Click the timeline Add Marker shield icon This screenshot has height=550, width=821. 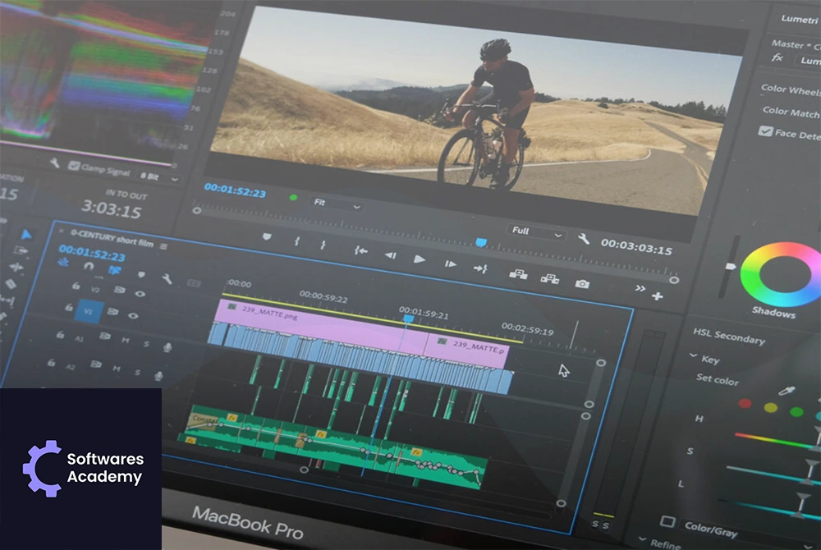[141, 274]
